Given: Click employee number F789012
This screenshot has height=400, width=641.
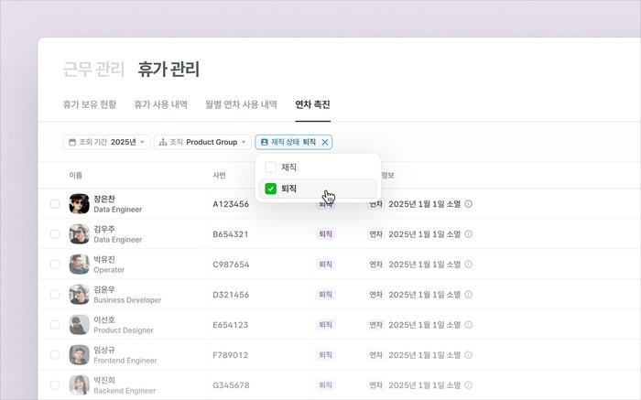Looking at the screenshot, I should 231,355.
